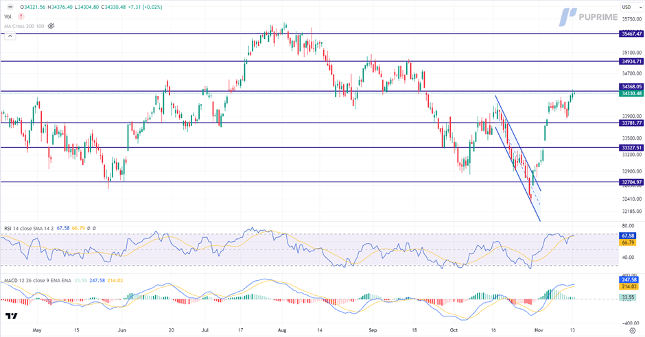Select the Vol indicator label

pyautogui.click(x=8, y=16)
